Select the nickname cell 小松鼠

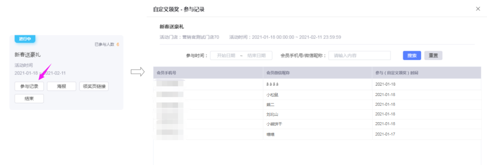[317, 95]
